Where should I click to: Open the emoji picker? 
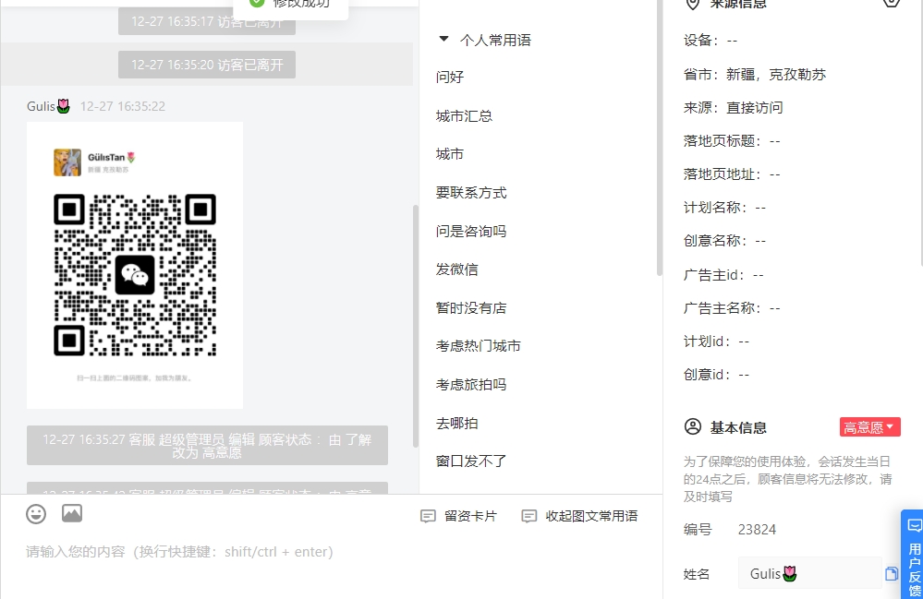point(36,514)
